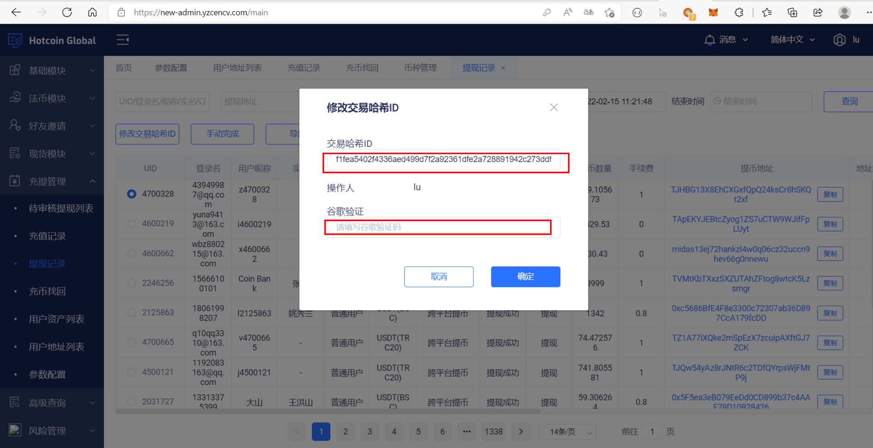
Task: Click the 高级查询 icon in sidebar
Action: [14, 402]
